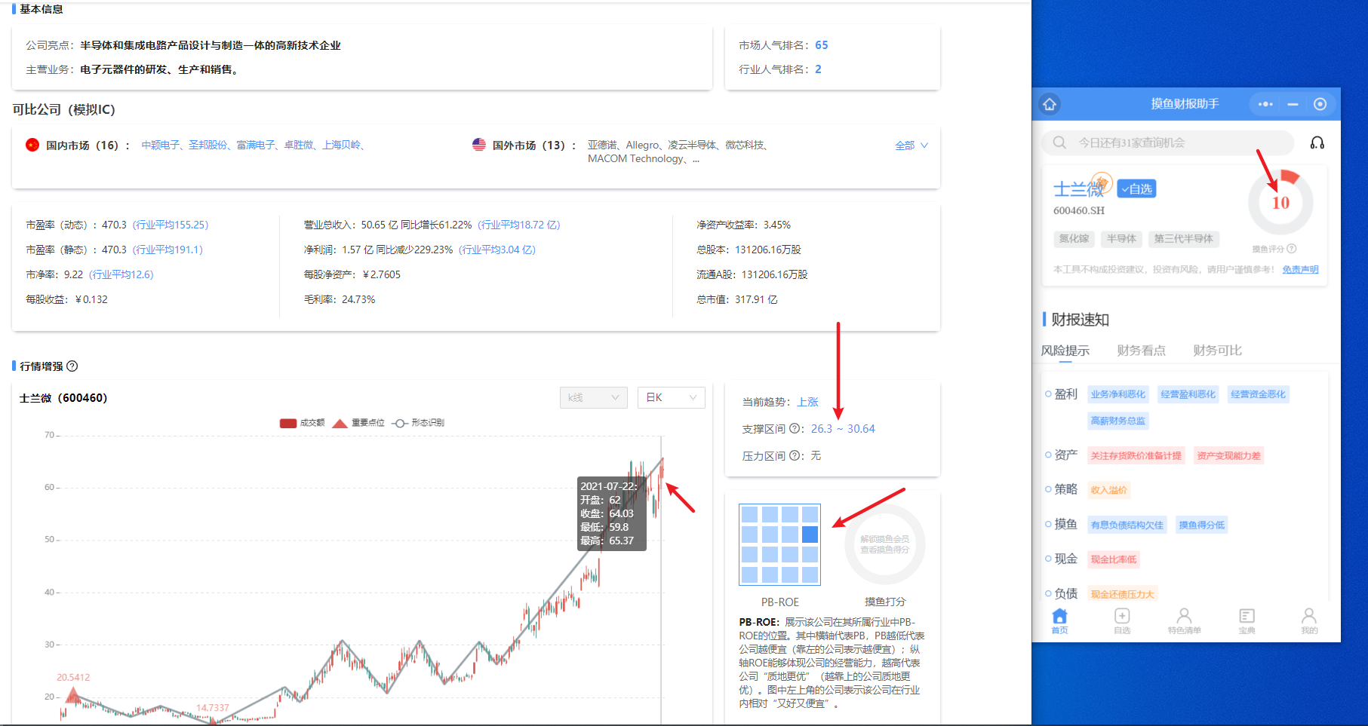Image resolution: width=1368 pixels, height=726 pixels.
Task: Click the 资产变现能力差 risk tag
Action: 1228,455
